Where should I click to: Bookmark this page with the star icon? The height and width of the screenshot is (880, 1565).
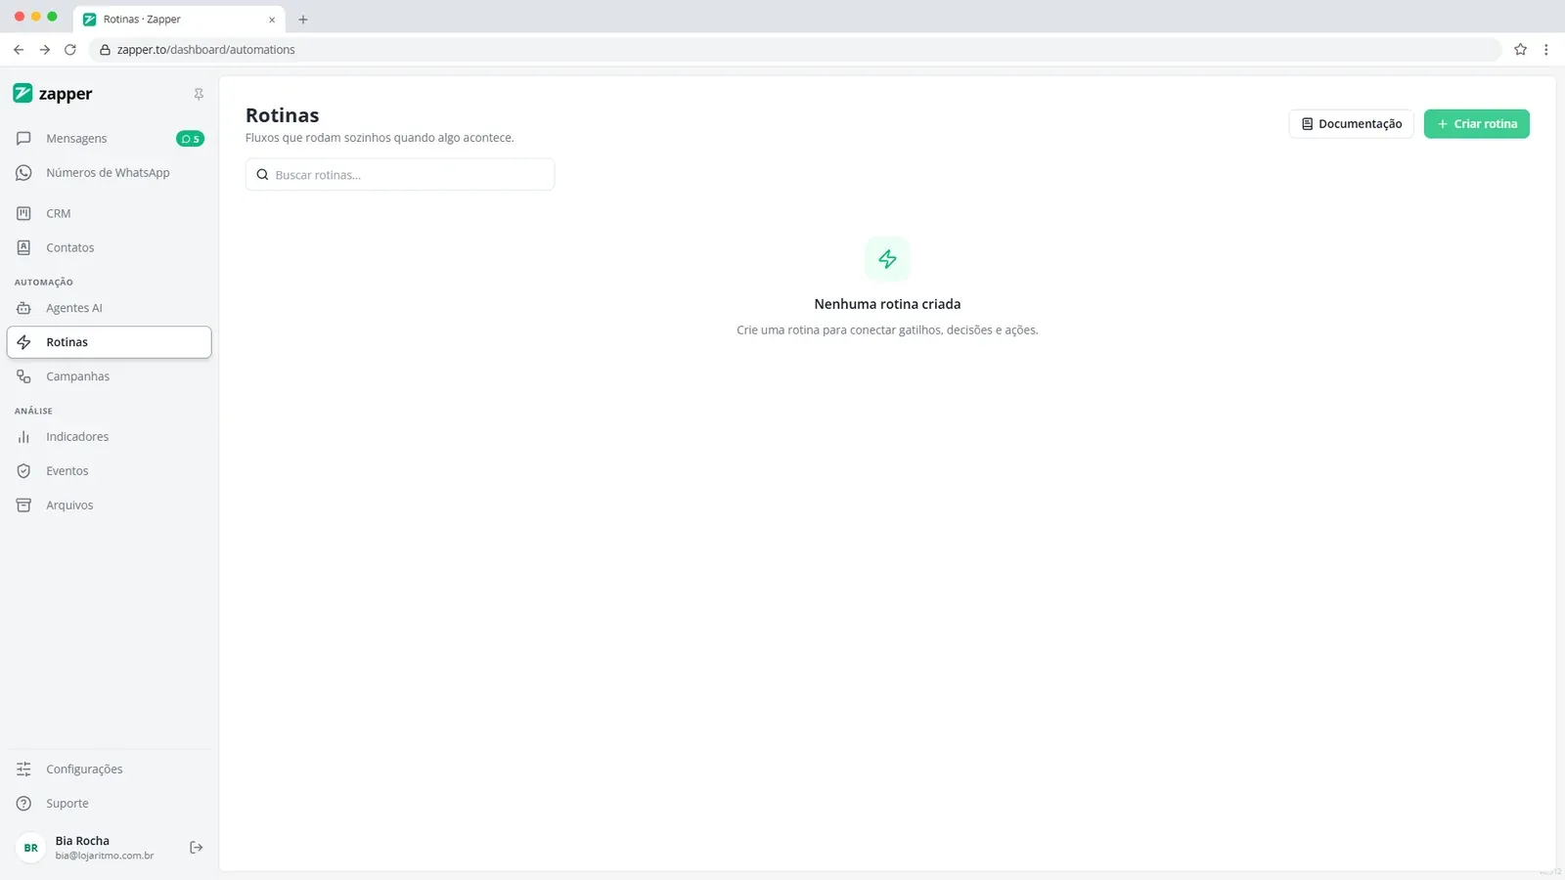[1520, 50]
